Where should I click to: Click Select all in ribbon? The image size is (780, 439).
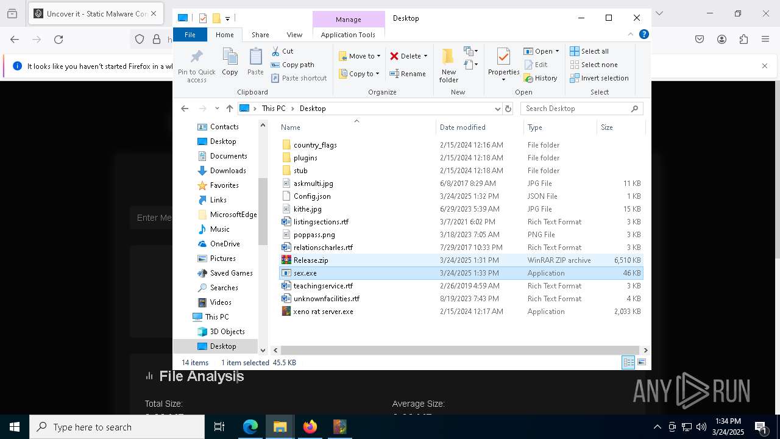click(x=589, y=51)
